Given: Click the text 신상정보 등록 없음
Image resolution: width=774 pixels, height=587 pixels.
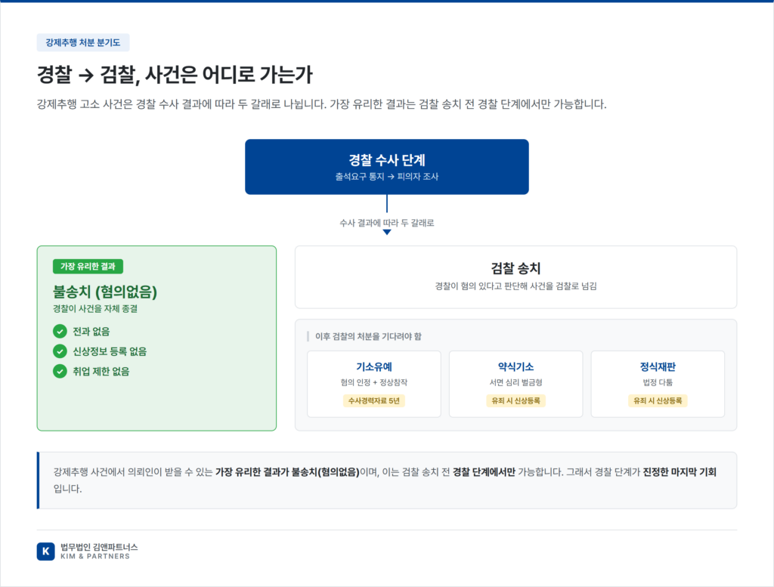Looking at the screenshot, I should coord(110,351).
